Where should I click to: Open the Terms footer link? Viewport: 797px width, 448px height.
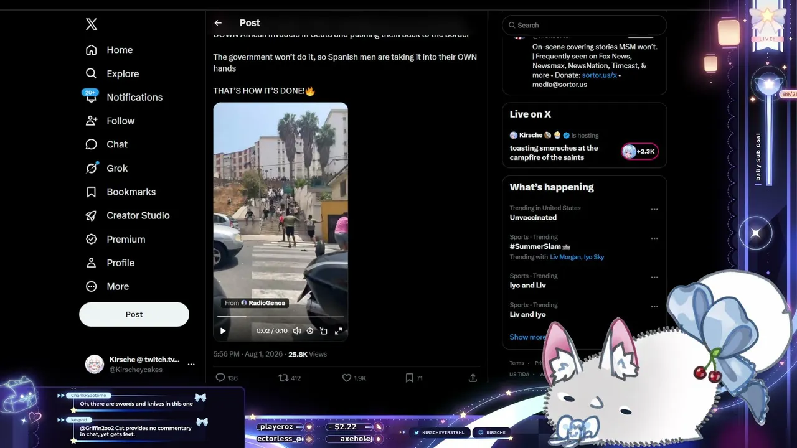(x=517, y=363)
